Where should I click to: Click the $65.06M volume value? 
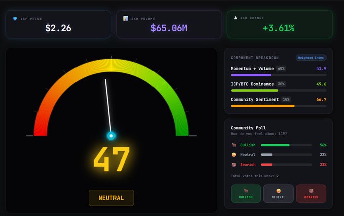click(x=169, y=28)
